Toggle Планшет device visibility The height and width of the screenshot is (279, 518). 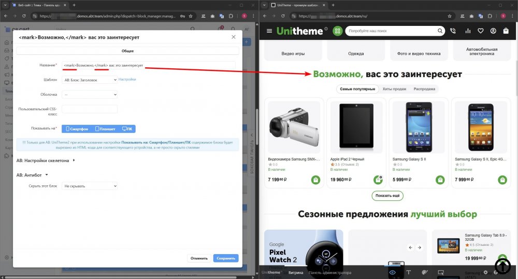[x=105, y=128]
